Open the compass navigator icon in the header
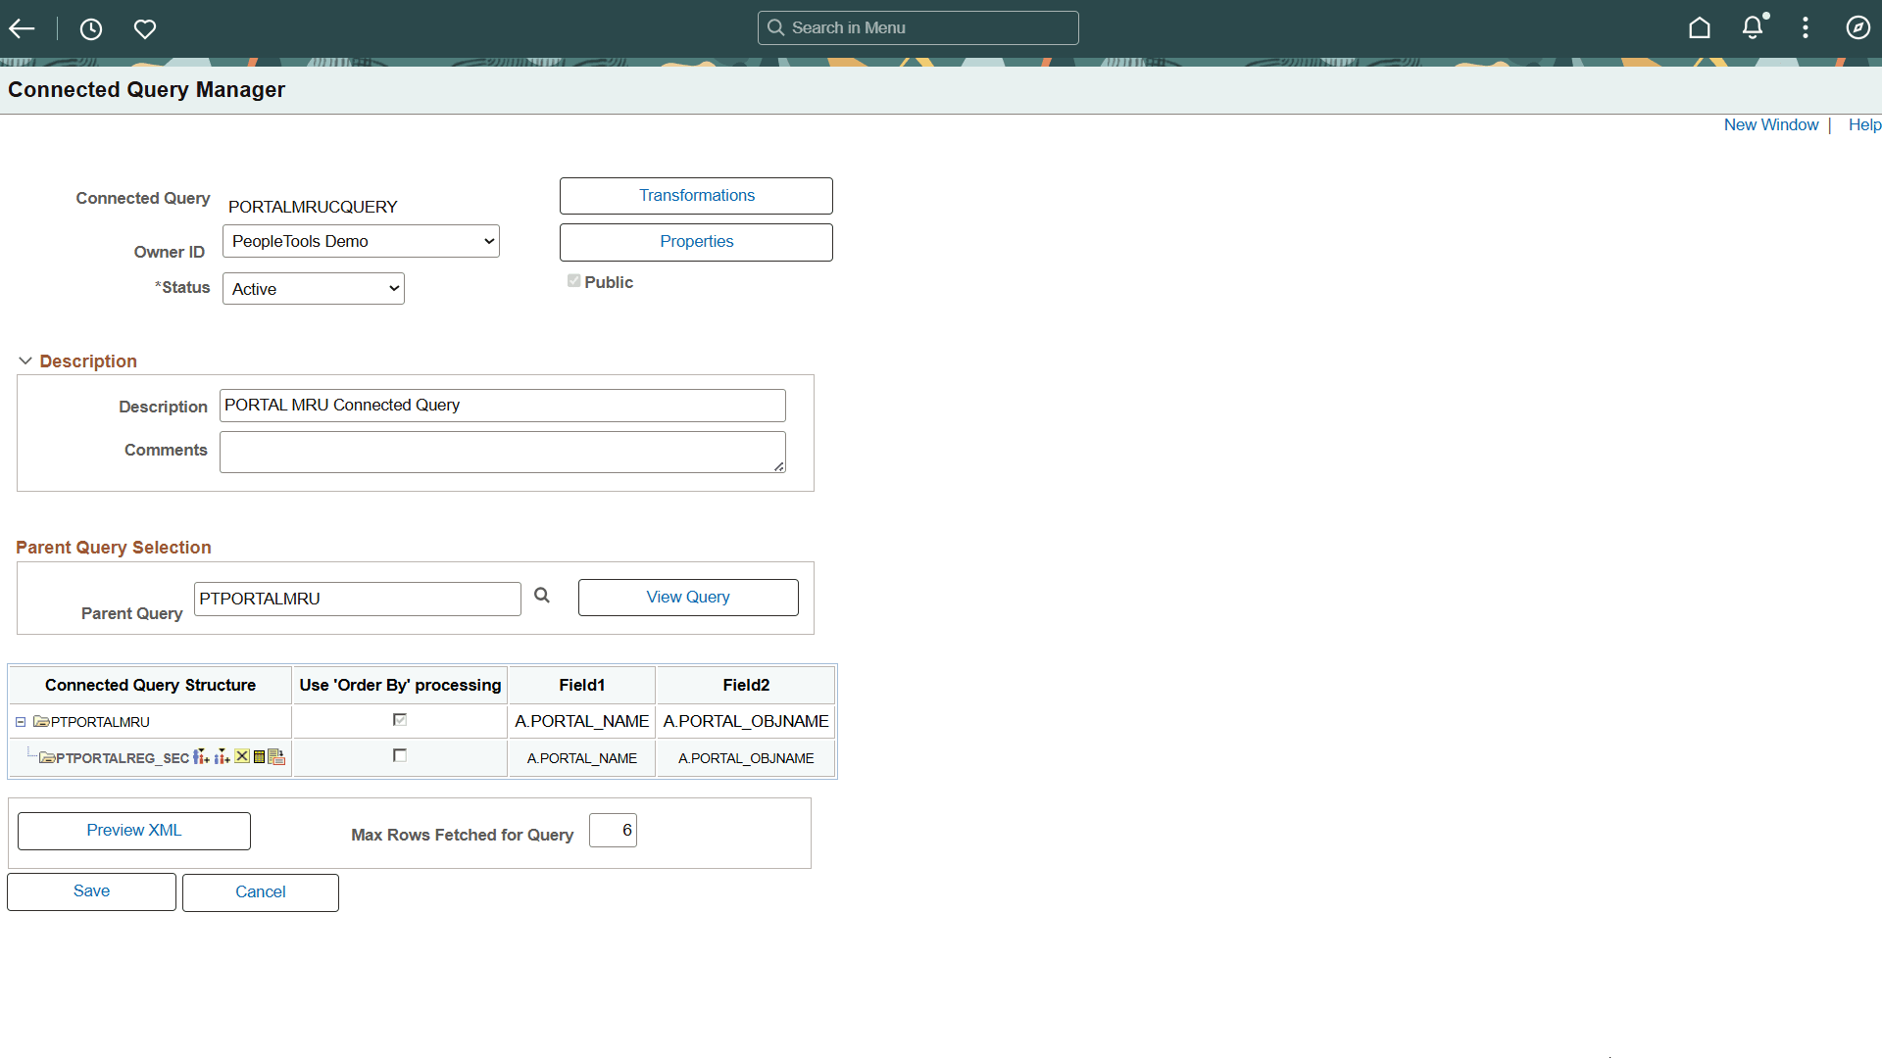The height and width of the screenshot is (1058, 1882). coord(1858,27)
